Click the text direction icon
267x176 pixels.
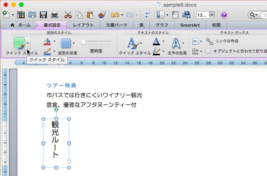click(x=195, y=51)
